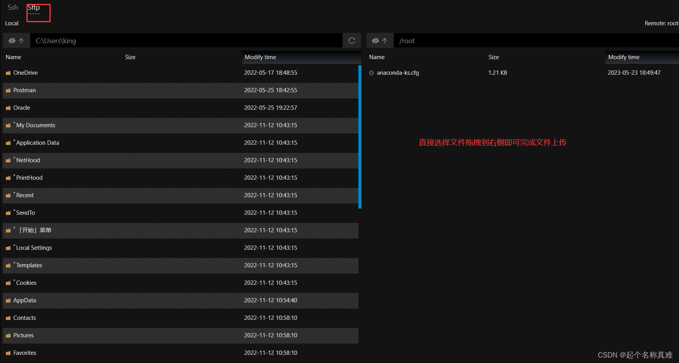Click remote modify time 2023-05-23 18:49:47
This screenshot has height=363, width=679.
634,73
